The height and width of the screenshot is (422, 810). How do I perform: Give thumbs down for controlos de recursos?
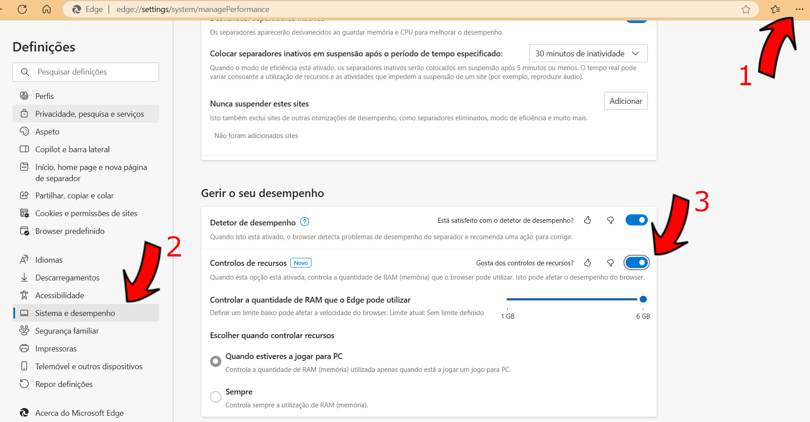pos(610,263)
